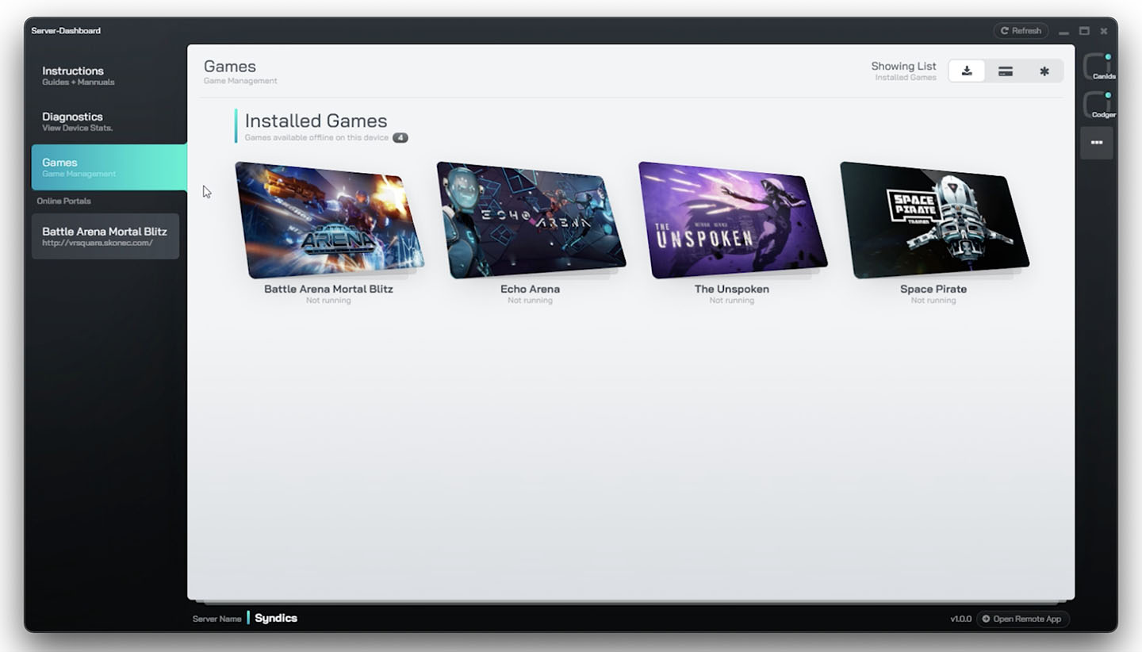Click the Showing List label
The width and height of the screenshot is (1142, 652).
(903, 67)
